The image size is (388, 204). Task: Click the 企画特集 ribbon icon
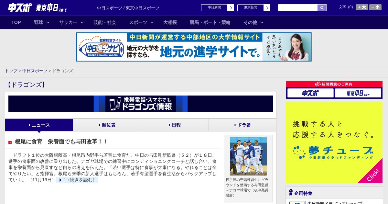coord(291,193)
